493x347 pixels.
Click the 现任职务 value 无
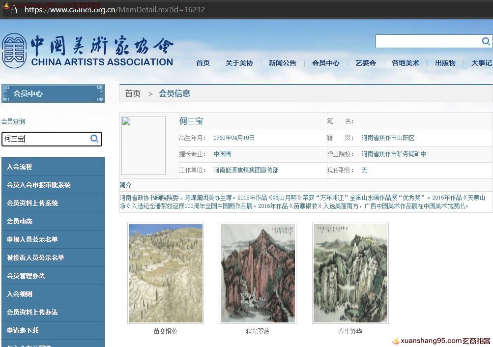[364, 171]
